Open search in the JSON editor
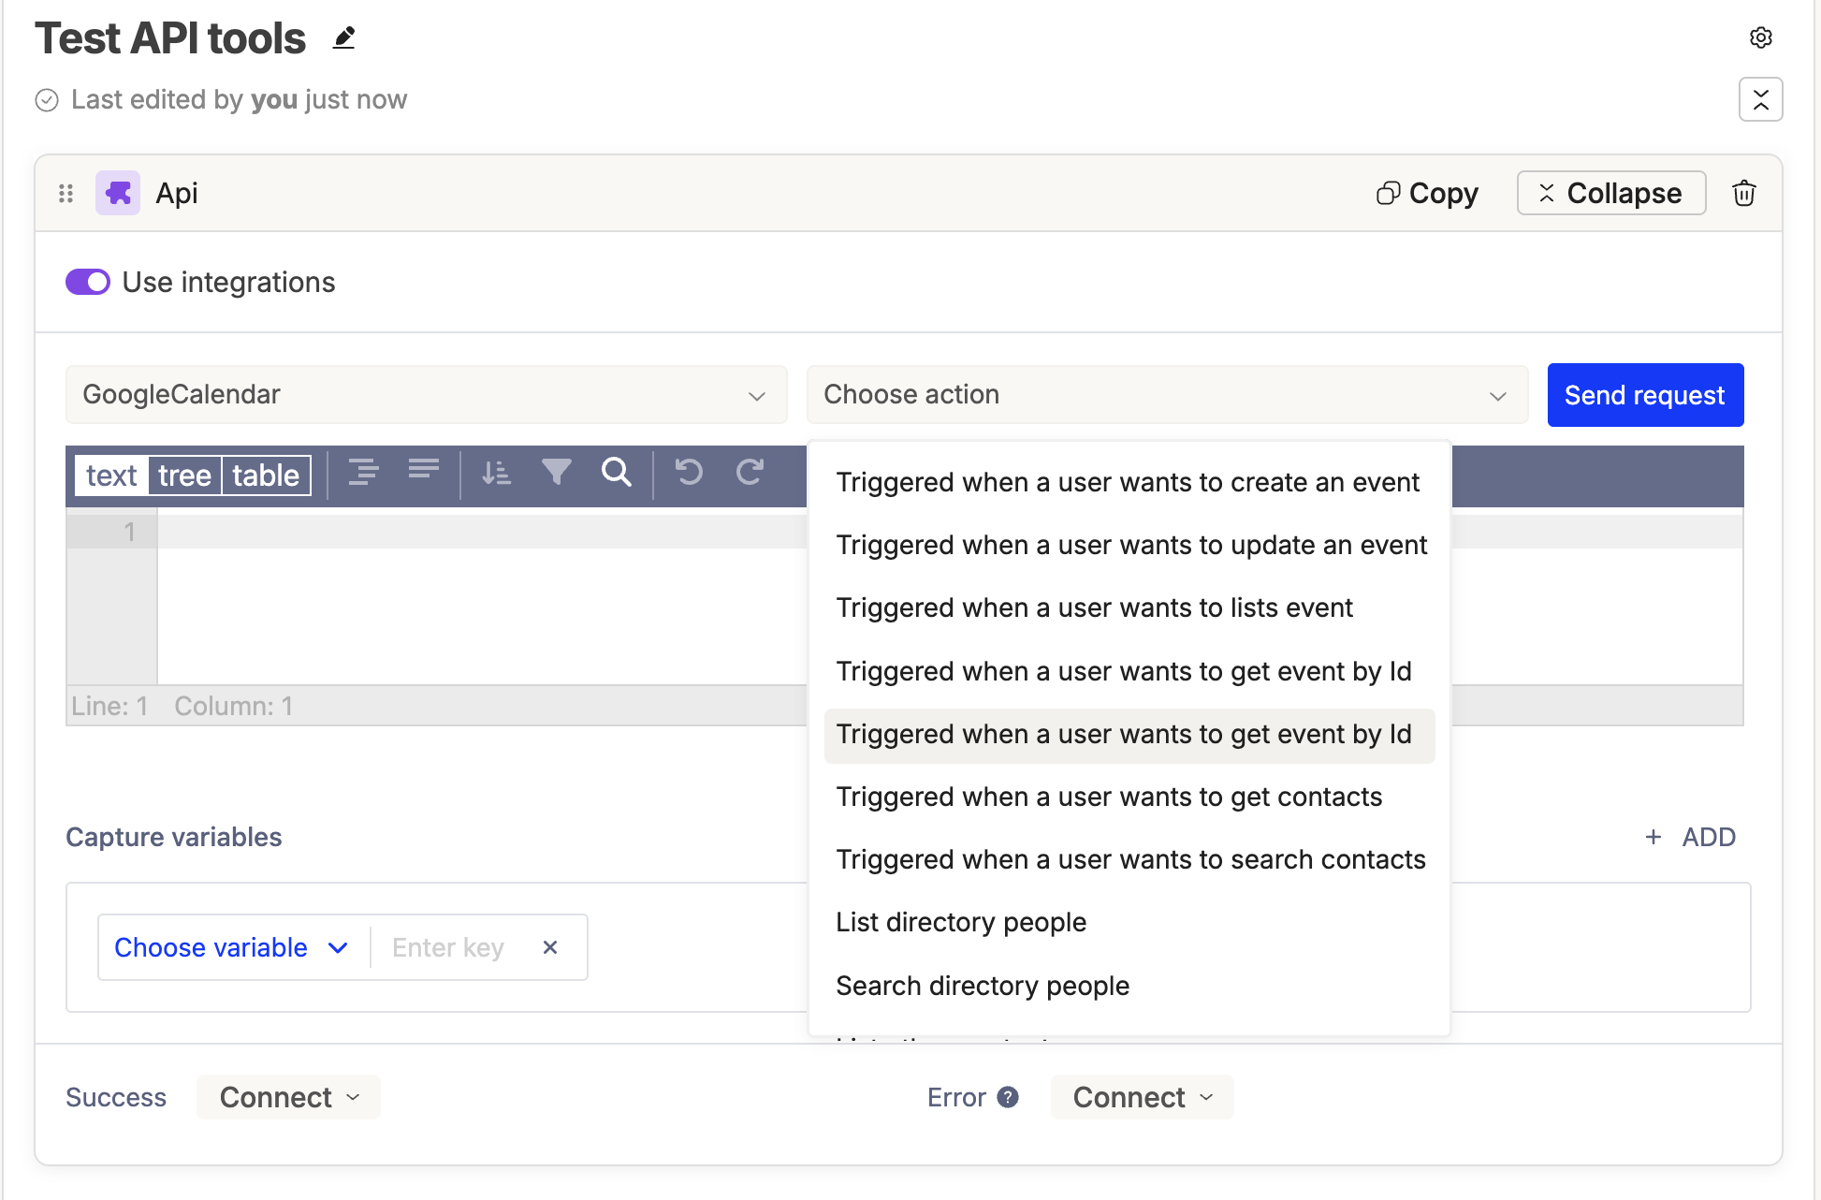Viewport: 1821px width, 1200px height. pos(616,472)
